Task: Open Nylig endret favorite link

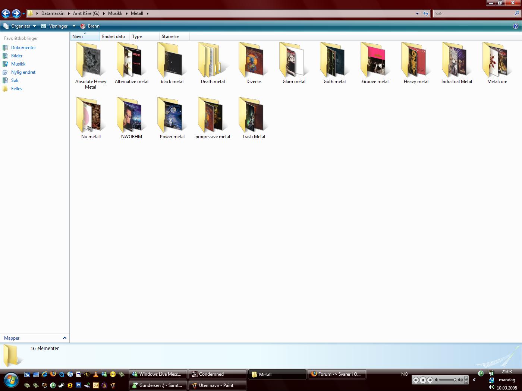Action: (x=23, y=72)
